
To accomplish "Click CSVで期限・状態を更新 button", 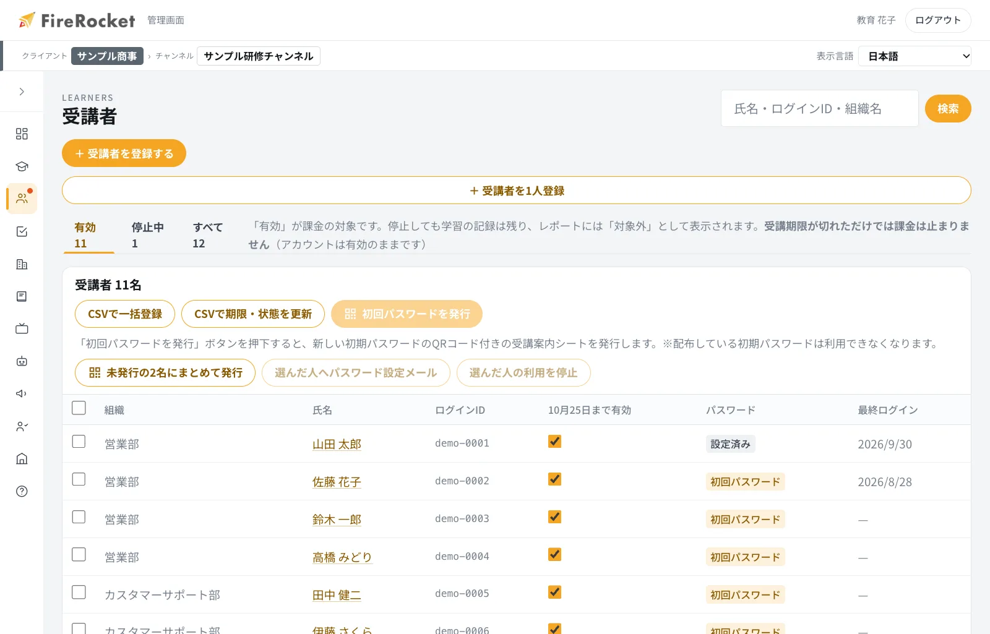I will tap(253, 314).
